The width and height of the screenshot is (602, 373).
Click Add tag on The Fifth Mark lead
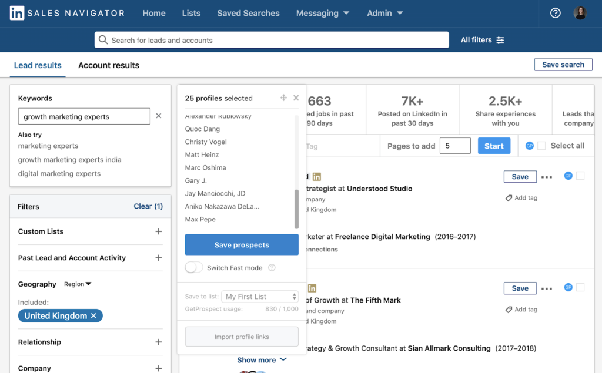(x=521, y=310)
